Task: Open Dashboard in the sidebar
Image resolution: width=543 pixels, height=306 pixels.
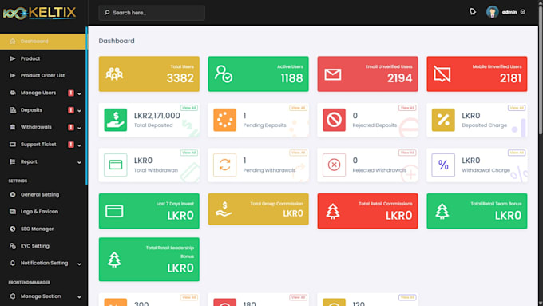Action: [x=43, y=42]
